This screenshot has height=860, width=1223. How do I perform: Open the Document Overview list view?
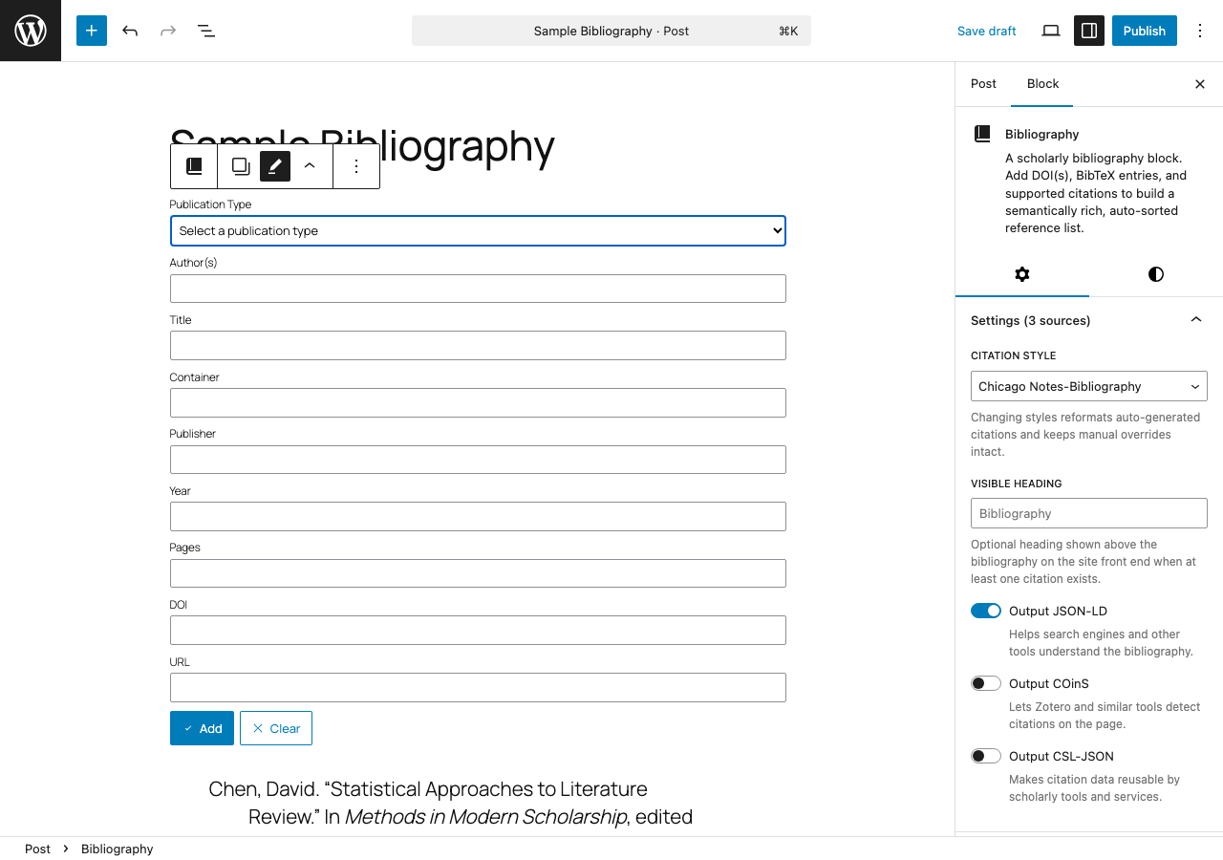tap(206, 31)
